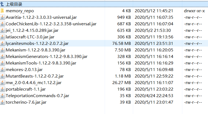The height and width of the screenshot is (114, 208).
Task: Click the 78 KB size of mekores
Action: pos(125,70)
